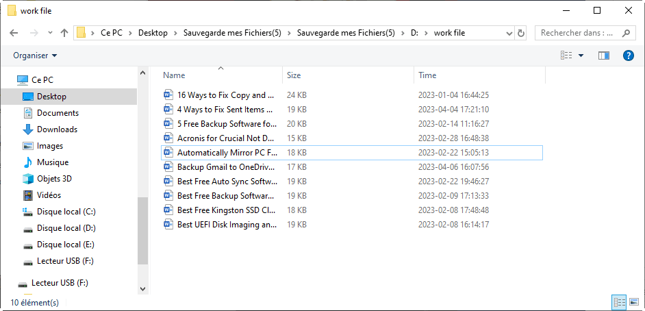Select the Backup Gmail to OneDrive file
This screenshot has width=645, height=311.
pyautogui.click(x=226, y=166)
